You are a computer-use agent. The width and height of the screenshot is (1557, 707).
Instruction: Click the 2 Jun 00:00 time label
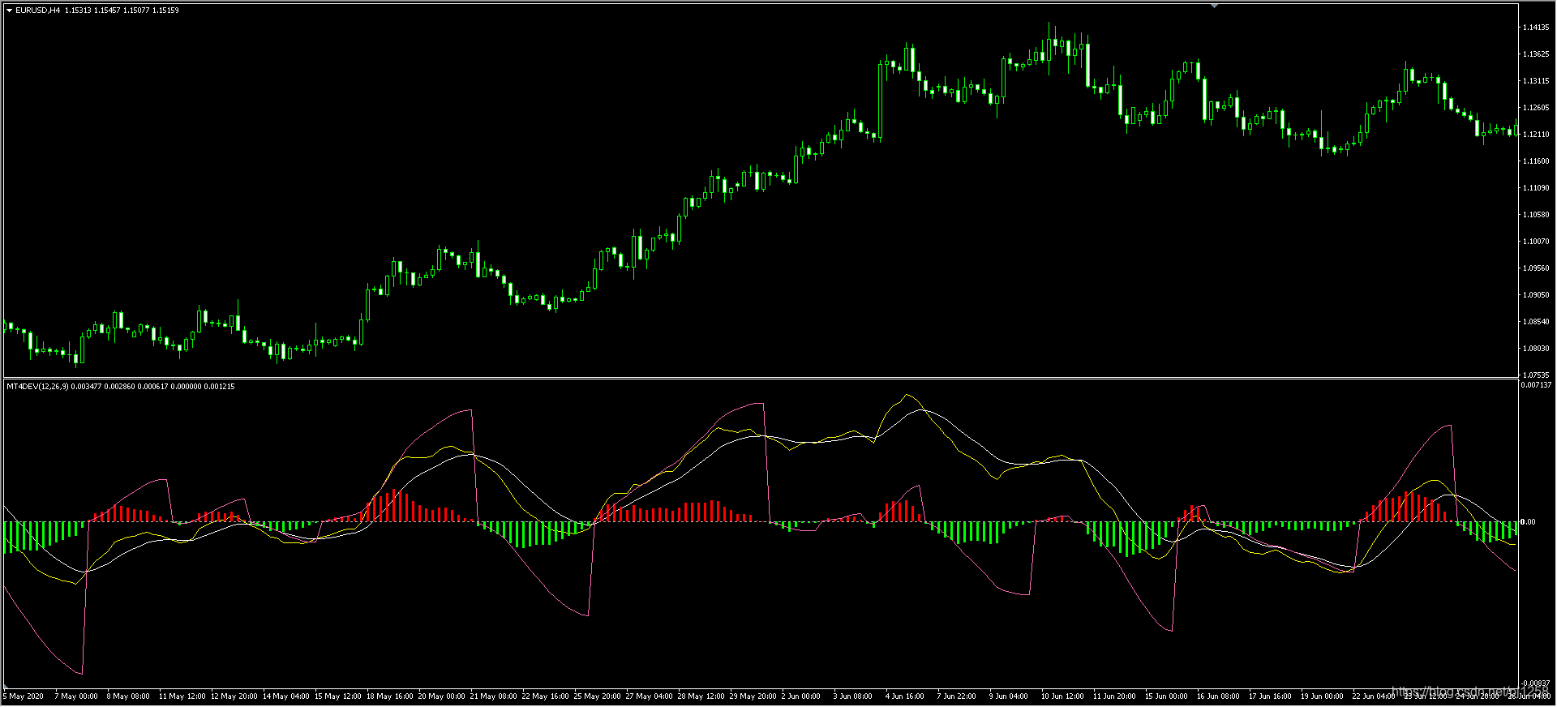click(x=801, y=696)
